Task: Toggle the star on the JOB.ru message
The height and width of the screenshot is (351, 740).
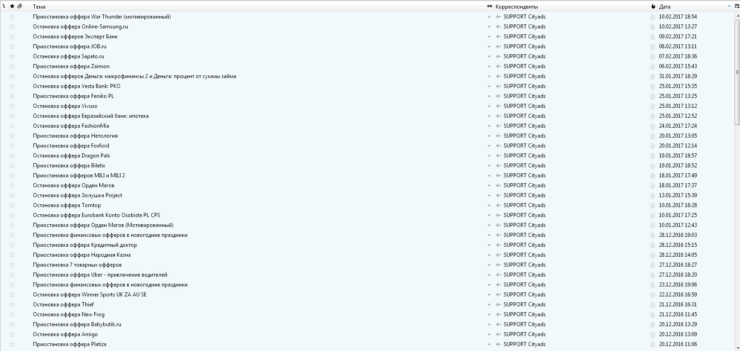Action: (12, 46)
